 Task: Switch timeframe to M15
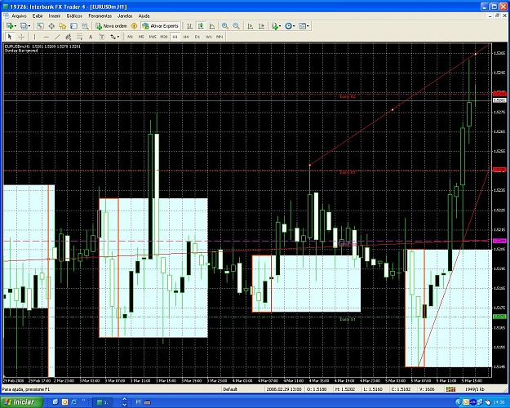(x=153, y=37)
